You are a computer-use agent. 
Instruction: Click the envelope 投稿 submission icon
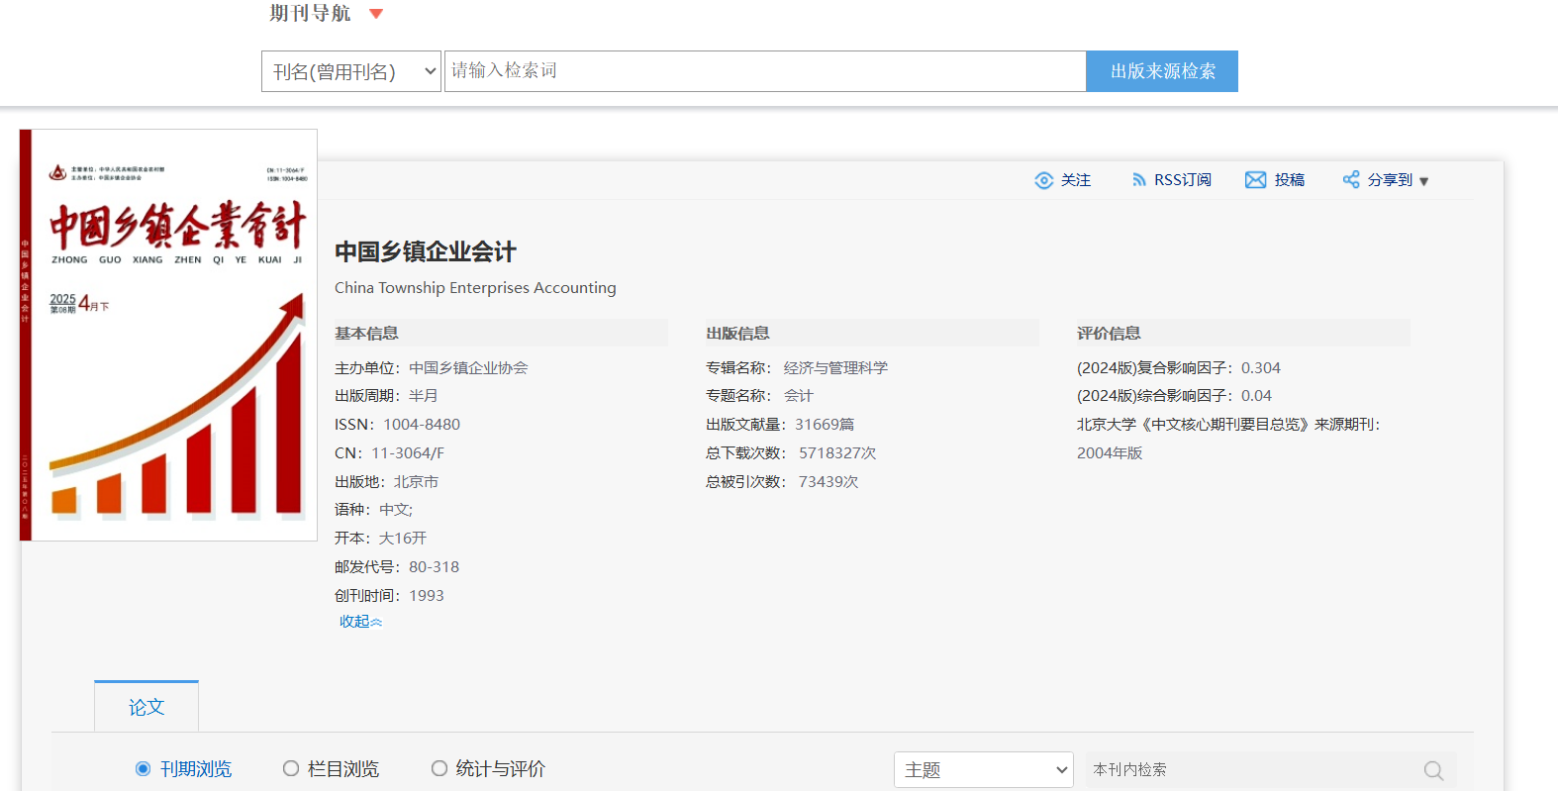[1255, 180]
